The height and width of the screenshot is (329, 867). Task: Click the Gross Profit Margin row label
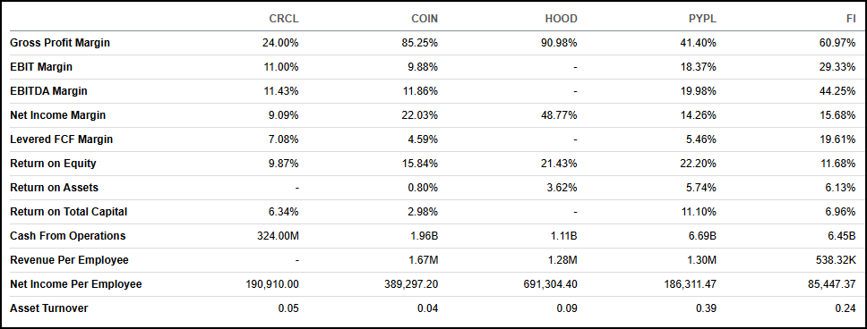[x=60, y=43]
